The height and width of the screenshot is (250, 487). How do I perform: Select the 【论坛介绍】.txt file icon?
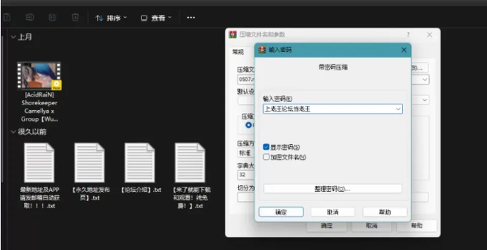pos(140,162)
